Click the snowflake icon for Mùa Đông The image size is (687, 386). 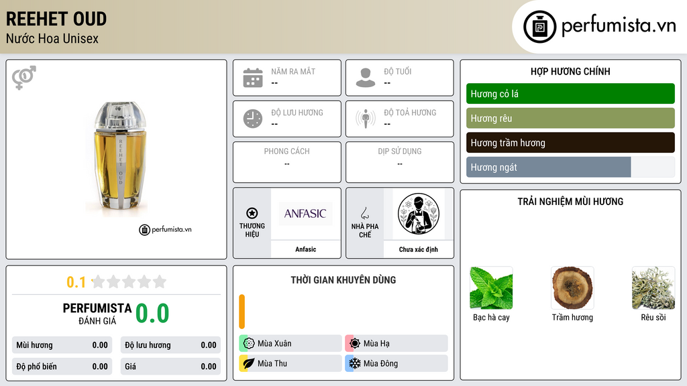click(355, 363)
